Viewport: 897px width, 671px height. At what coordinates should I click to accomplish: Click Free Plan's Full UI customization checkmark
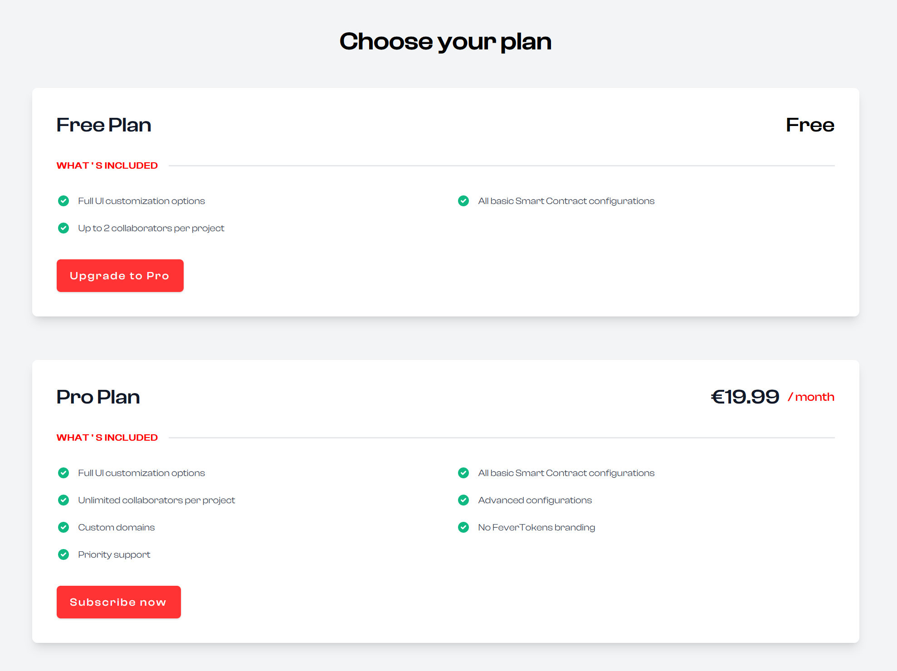point(63,201)
